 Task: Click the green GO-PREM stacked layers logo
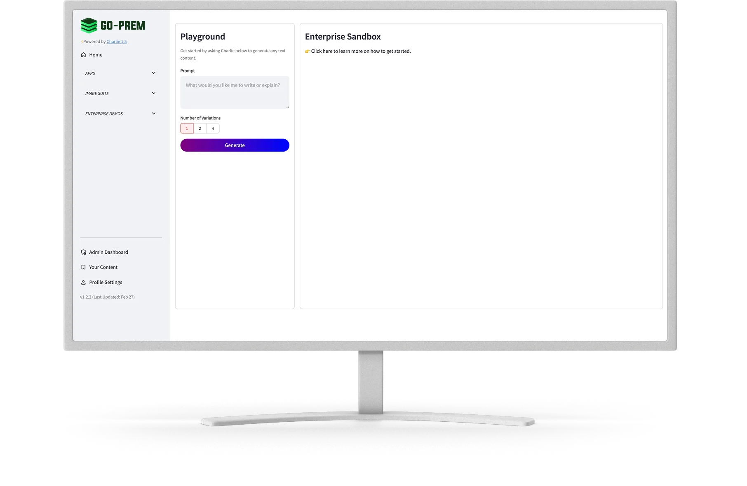pos(89,26)
